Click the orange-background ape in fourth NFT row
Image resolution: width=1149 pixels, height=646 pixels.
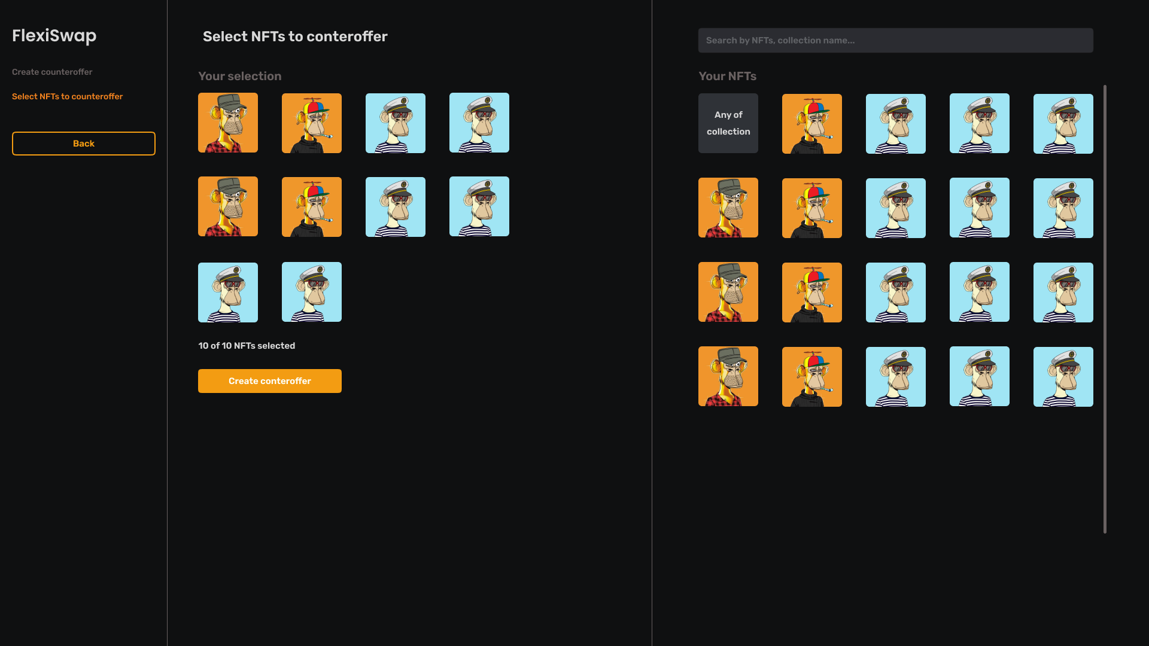728,377
